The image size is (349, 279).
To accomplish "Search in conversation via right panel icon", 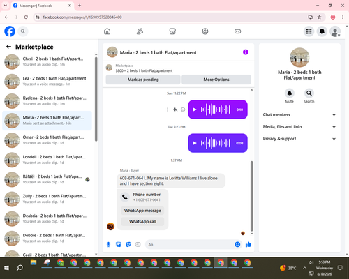I will pyautogui.click(x=309, y=93).
